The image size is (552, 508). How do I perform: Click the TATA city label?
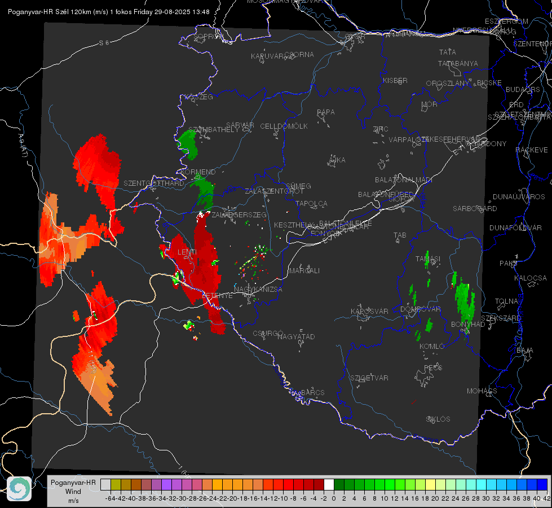448,52
